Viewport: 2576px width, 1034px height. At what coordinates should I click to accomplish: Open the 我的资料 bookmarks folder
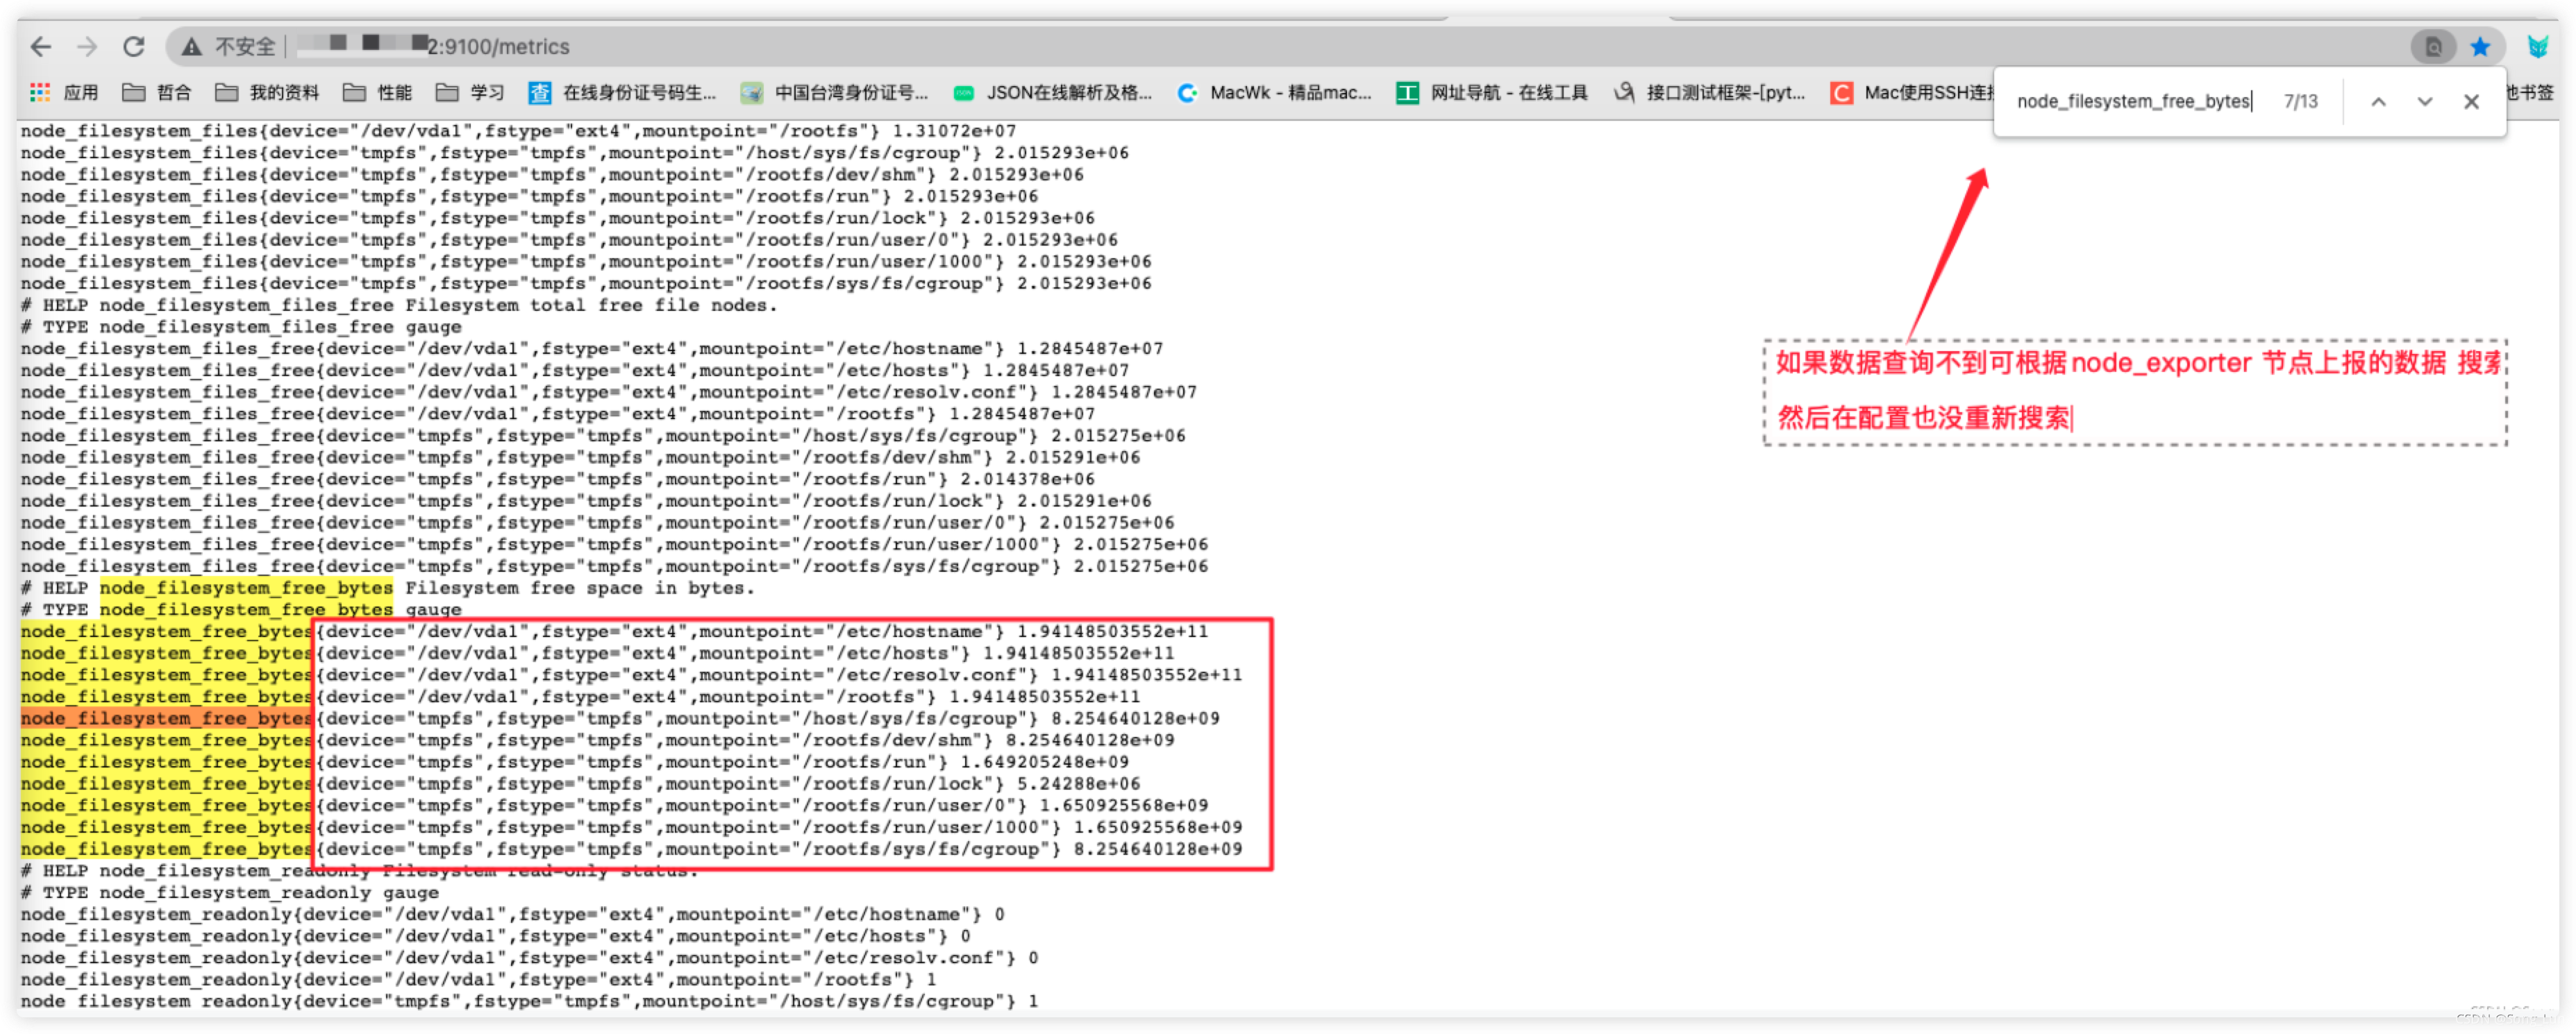click(x=267, y=93)
